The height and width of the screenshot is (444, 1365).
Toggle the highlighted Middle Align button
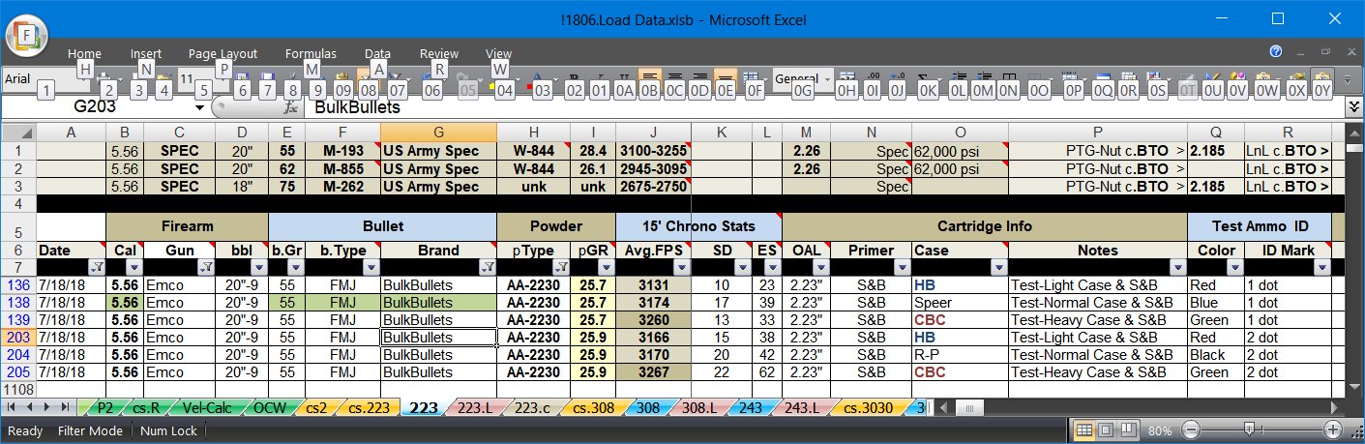point(724,78)
